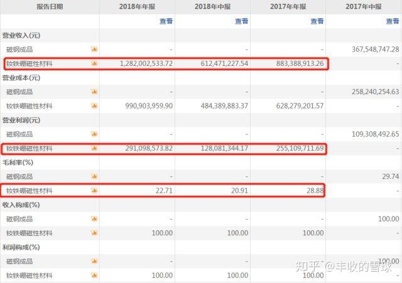Select the 367,548,747.28 revenue cell
The width and height of the screenshot is (402, 283).
point(367,49)
